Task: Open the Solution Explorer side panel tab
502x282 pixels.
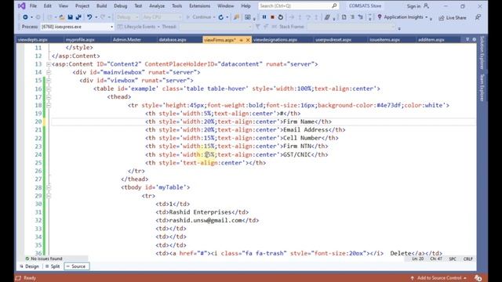Action: tap(482, 52)
